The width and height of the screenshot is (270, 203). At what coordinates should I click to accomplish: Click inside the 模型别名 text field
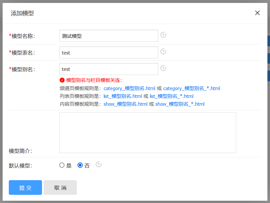tap(108, 69)
